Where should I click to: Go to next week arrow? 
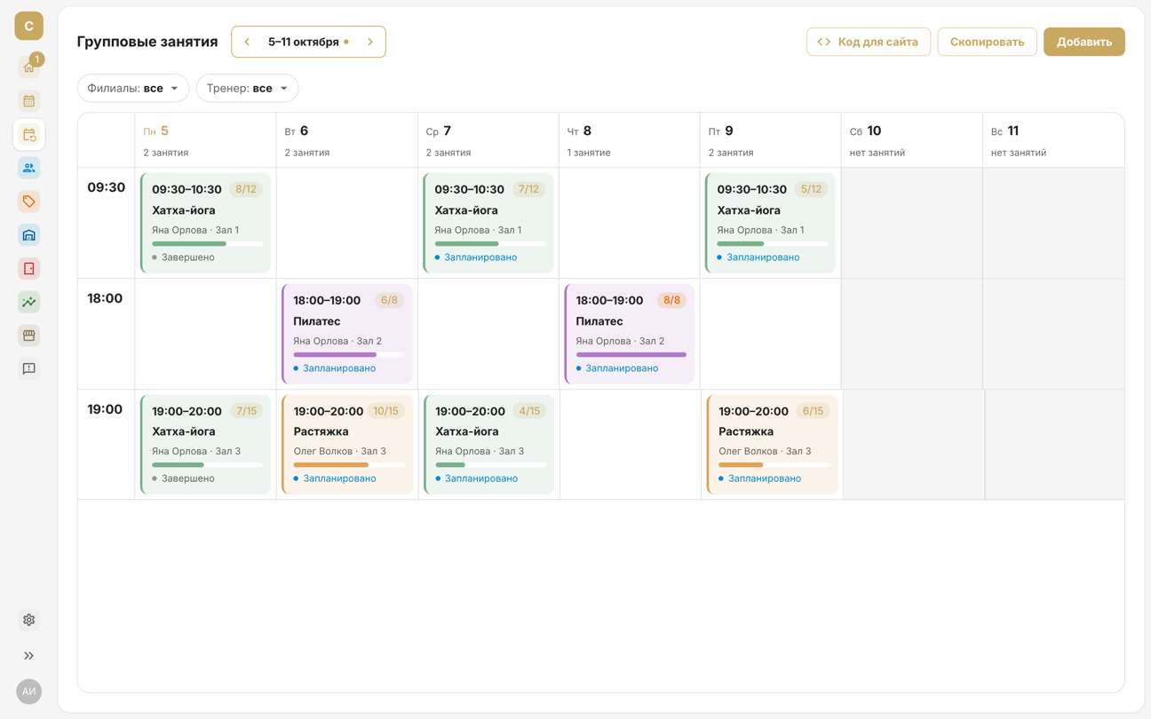(x=370, y=42)
